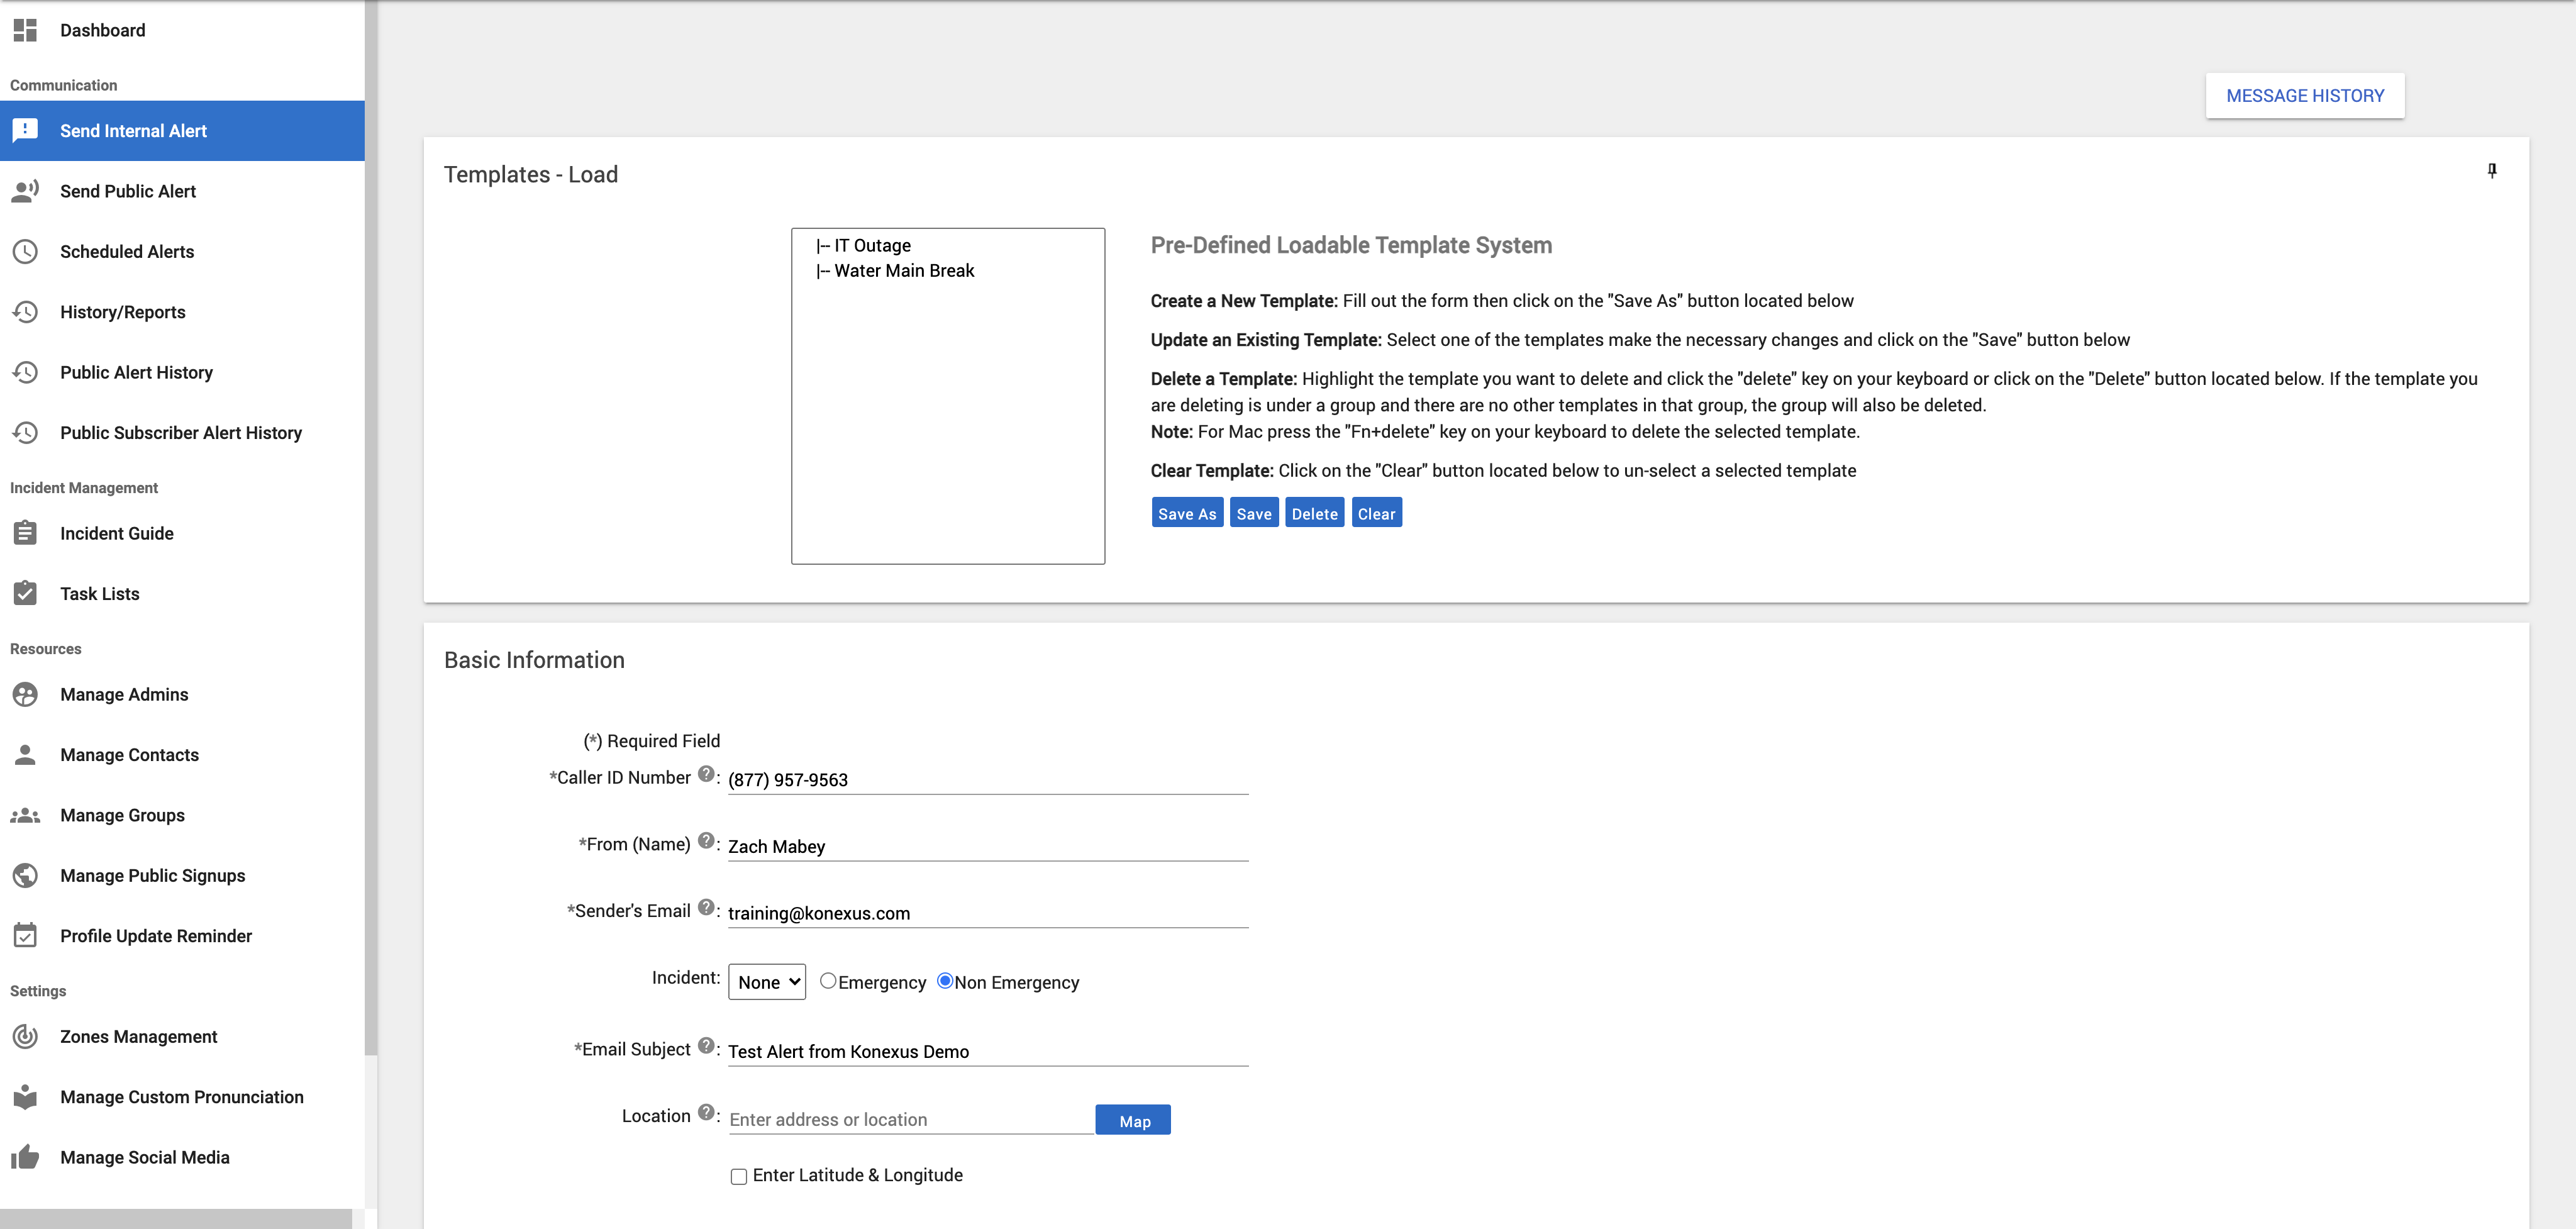
Task: Click the Profile Update Reminder calendar icon
Action: 25,935
